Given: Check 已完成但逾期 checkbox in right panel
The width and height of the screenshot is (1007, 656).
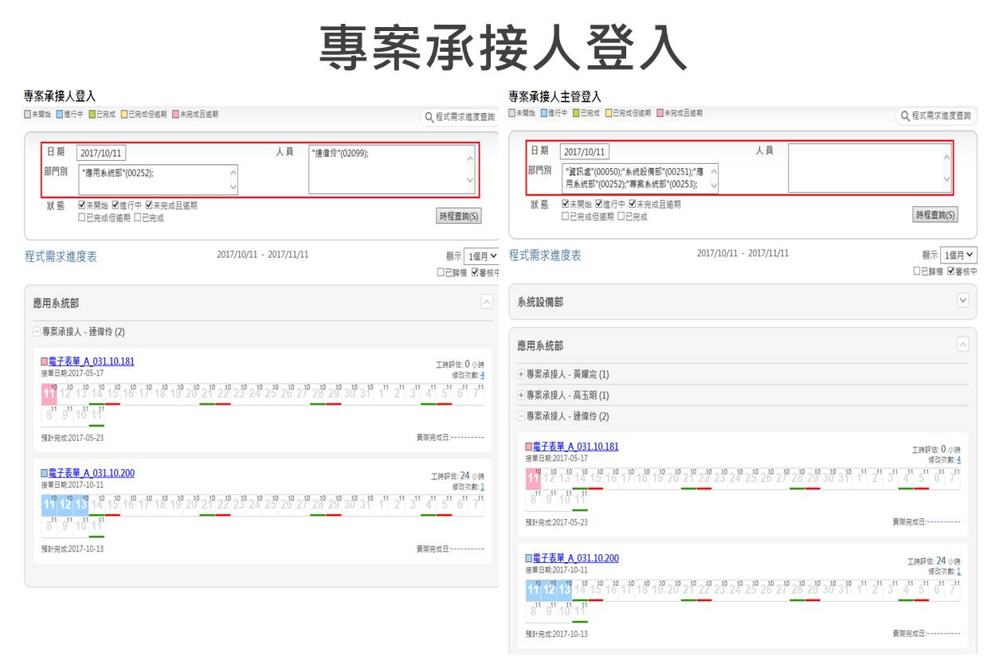Looking at the screenshot, I should coord(566,217).
